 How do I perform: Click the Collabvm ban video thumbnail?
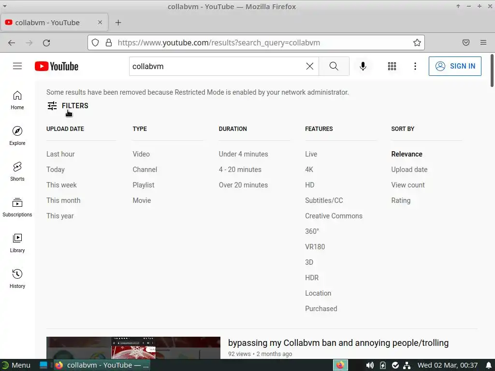(133, 348)
